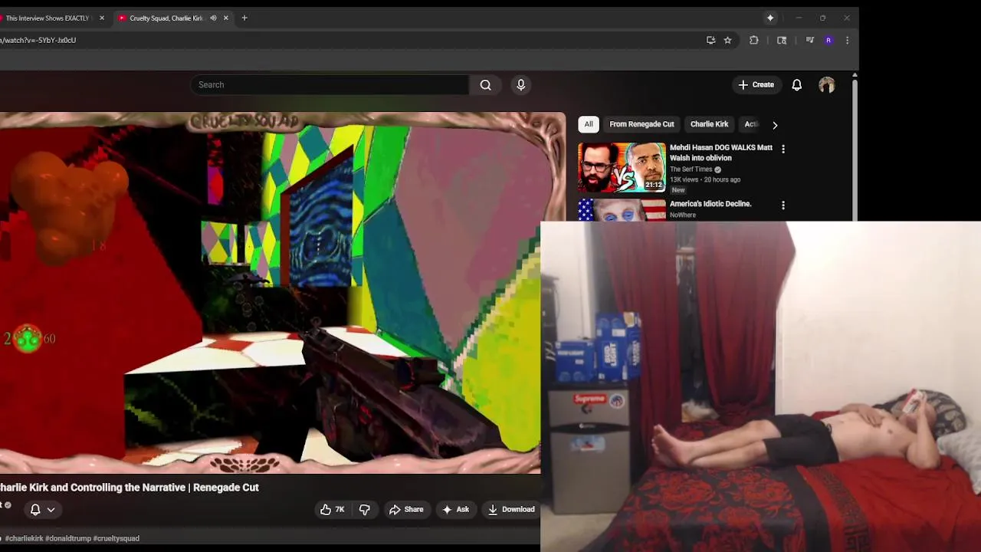Click the browser address bar URL
The width and height of the screenshot is (981, 552).
pos(38,40)
